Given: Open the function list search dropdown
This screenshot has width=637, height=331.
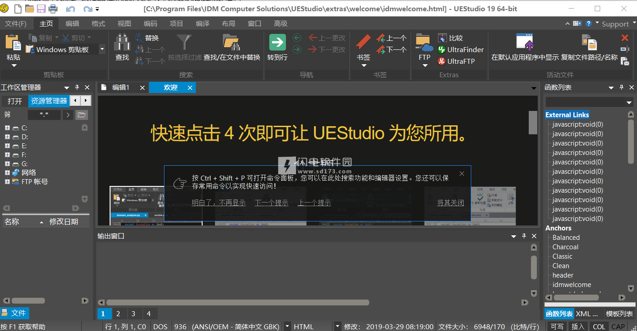Looking at the screenshot, I should click(x=629, y=103).
